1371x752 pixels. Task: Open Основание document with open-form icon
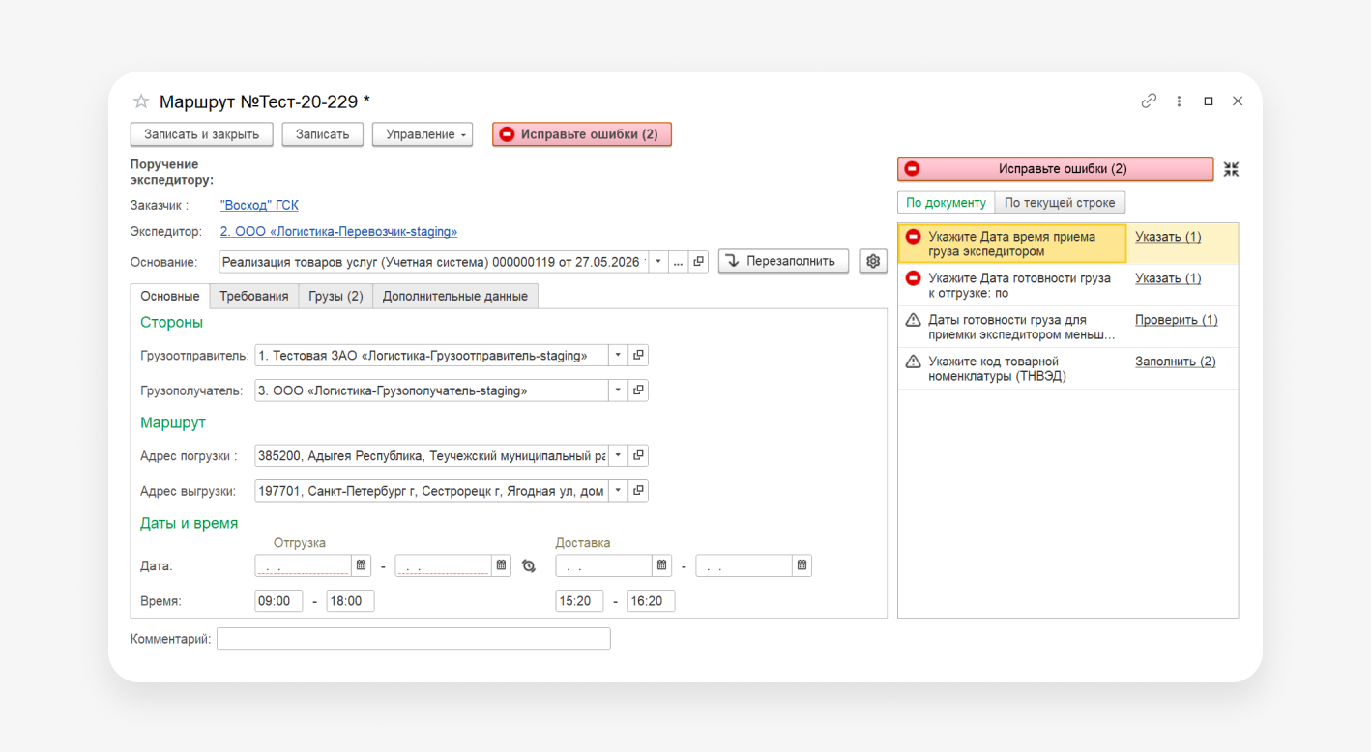click(x=698, y=261)
